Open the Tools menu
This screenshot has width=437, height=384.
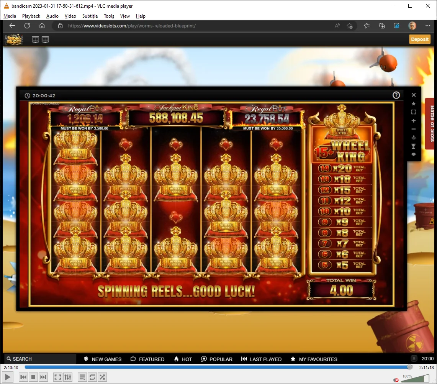109,16
